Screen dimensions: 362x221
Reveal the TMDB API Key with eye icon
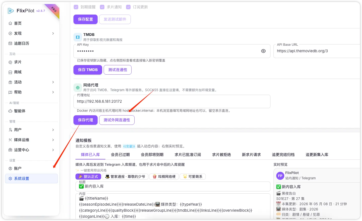pyautogui.click(x=263, y=51)
